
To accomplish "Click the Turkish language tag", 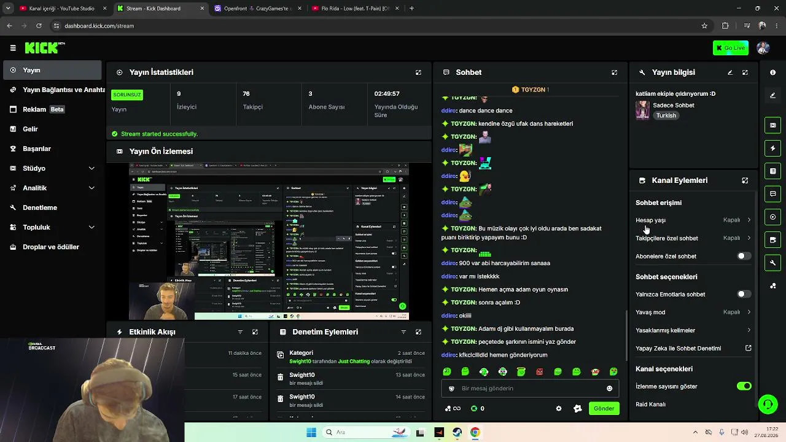I will (x=666, y=115).
